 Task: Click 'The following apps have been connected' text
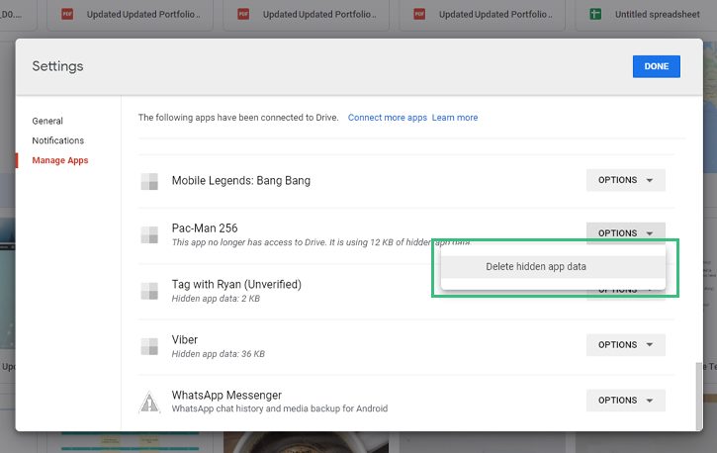[238, 118]
